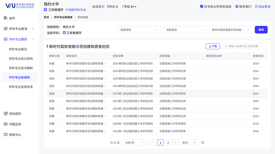Open 武书连大学排名官网 link
275x154 pixels.
click(x=216, y=6)
